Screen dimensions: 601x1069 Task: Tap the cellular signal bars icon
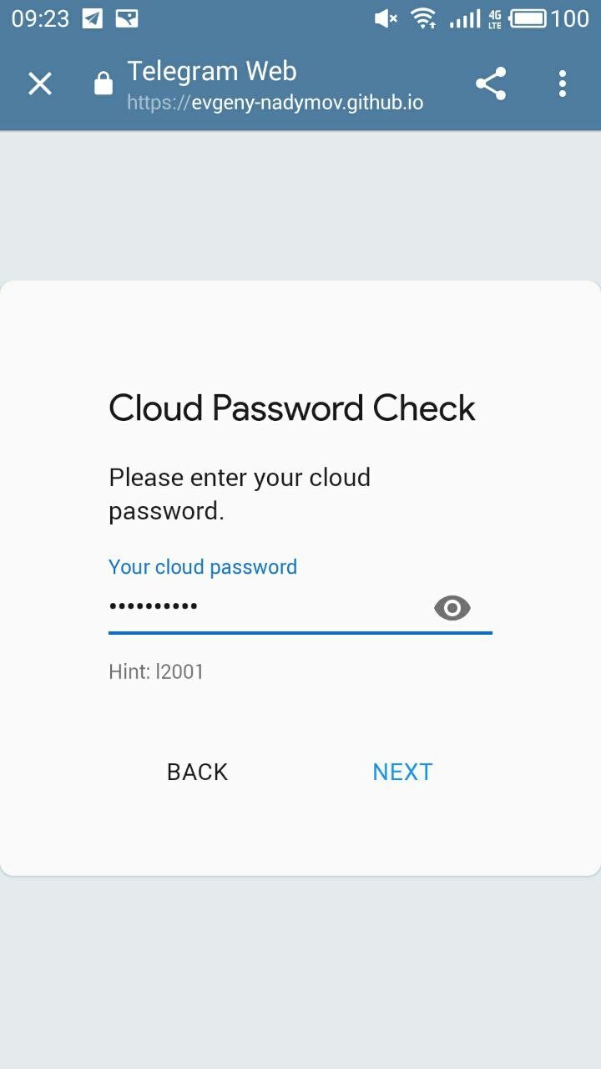[x=465, y=18]
